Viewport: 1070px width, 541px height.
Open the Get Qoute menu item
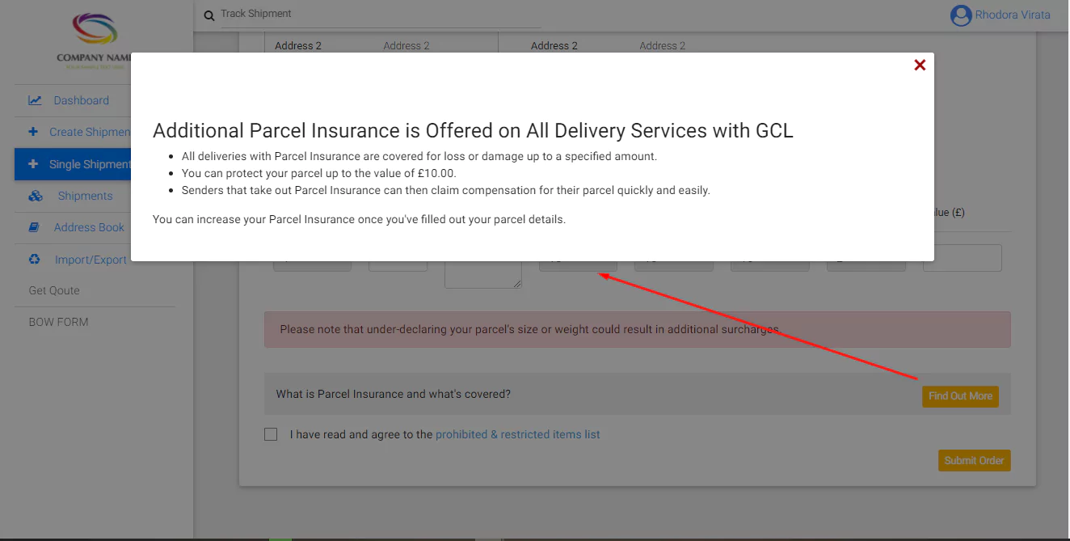[54, 290]
